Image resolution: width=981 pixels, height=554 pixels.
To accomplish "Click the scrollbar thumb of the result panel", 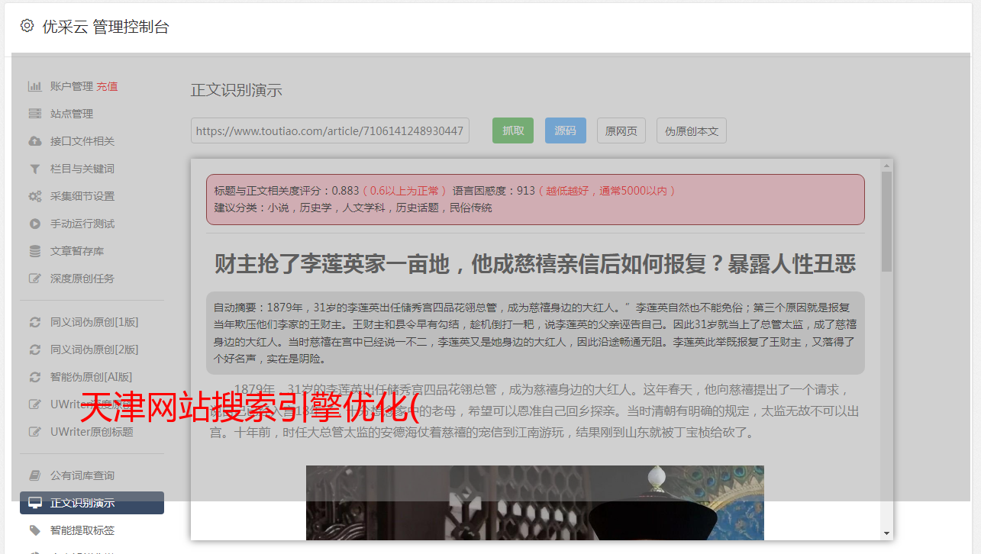I will click(886, 221).
